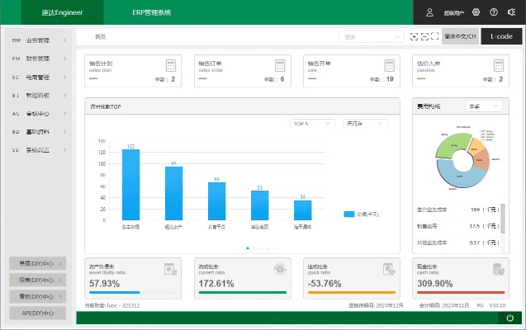526x330 pixels.
Task: Toggle language with the 中文/CH button
Action: coord(460,37)
